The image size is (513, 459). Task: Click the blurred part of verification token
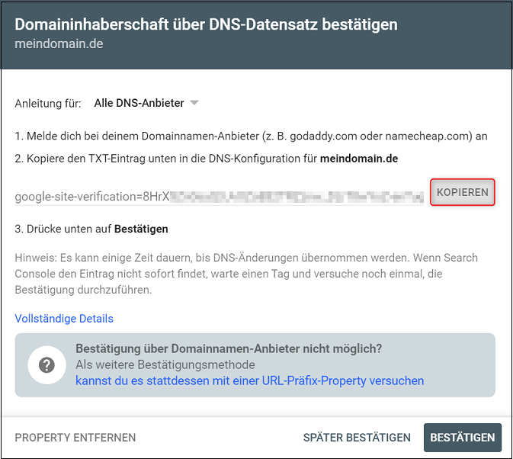tap(297, 197)
